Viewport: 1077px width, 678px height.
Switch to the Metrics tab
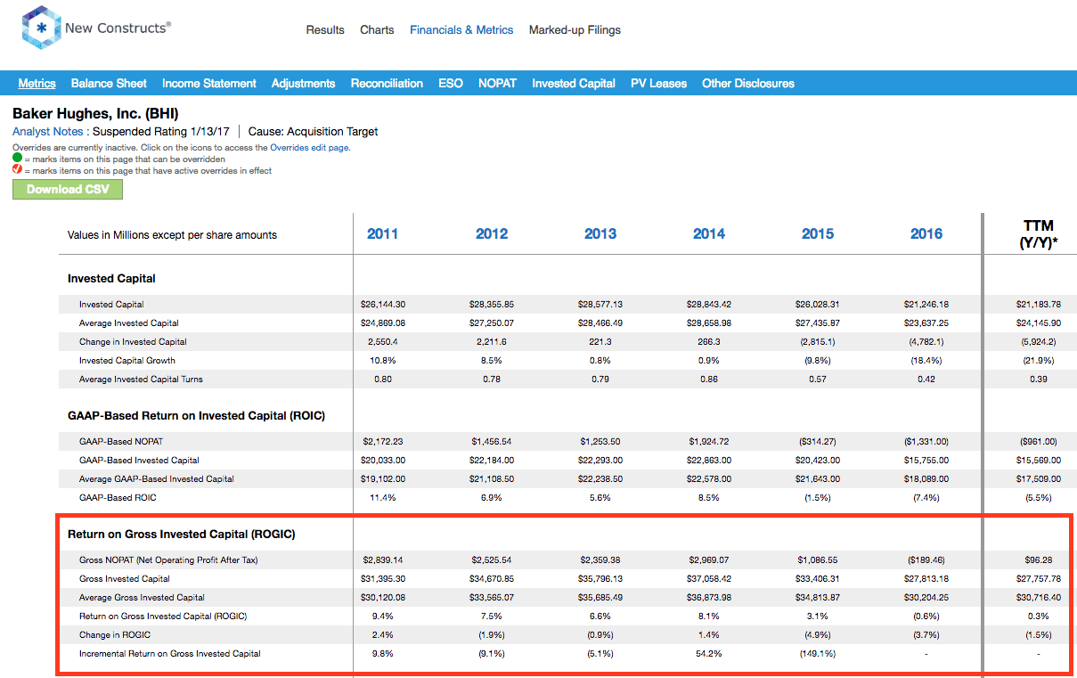click(37, 83)
